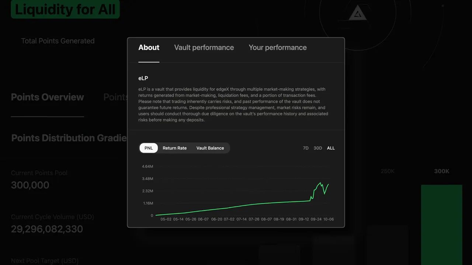Select the PNL chart toggle
472x265 pixels.
[149, 148]
